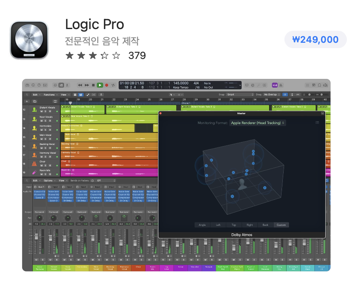Click the Fast Forward button in the transport
356x284 pixels.
tap(87, 85)
